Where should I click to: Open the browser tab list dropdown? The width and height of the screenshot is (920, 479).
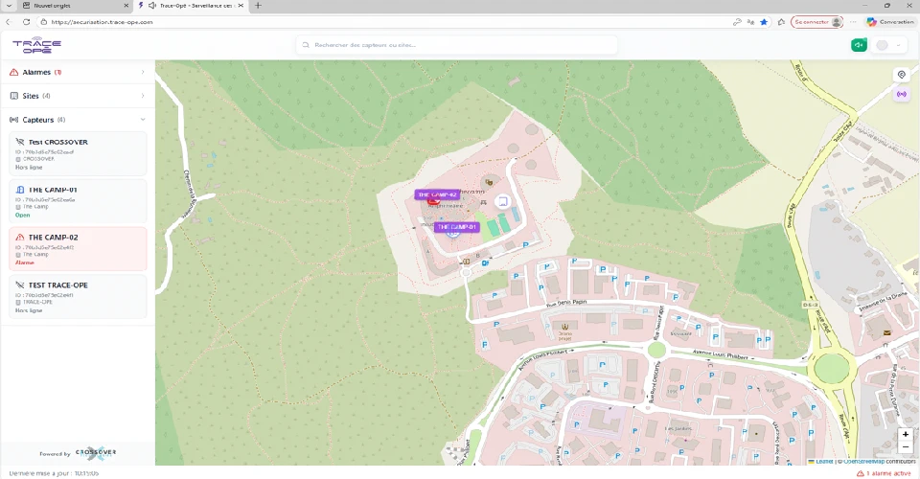9,6
